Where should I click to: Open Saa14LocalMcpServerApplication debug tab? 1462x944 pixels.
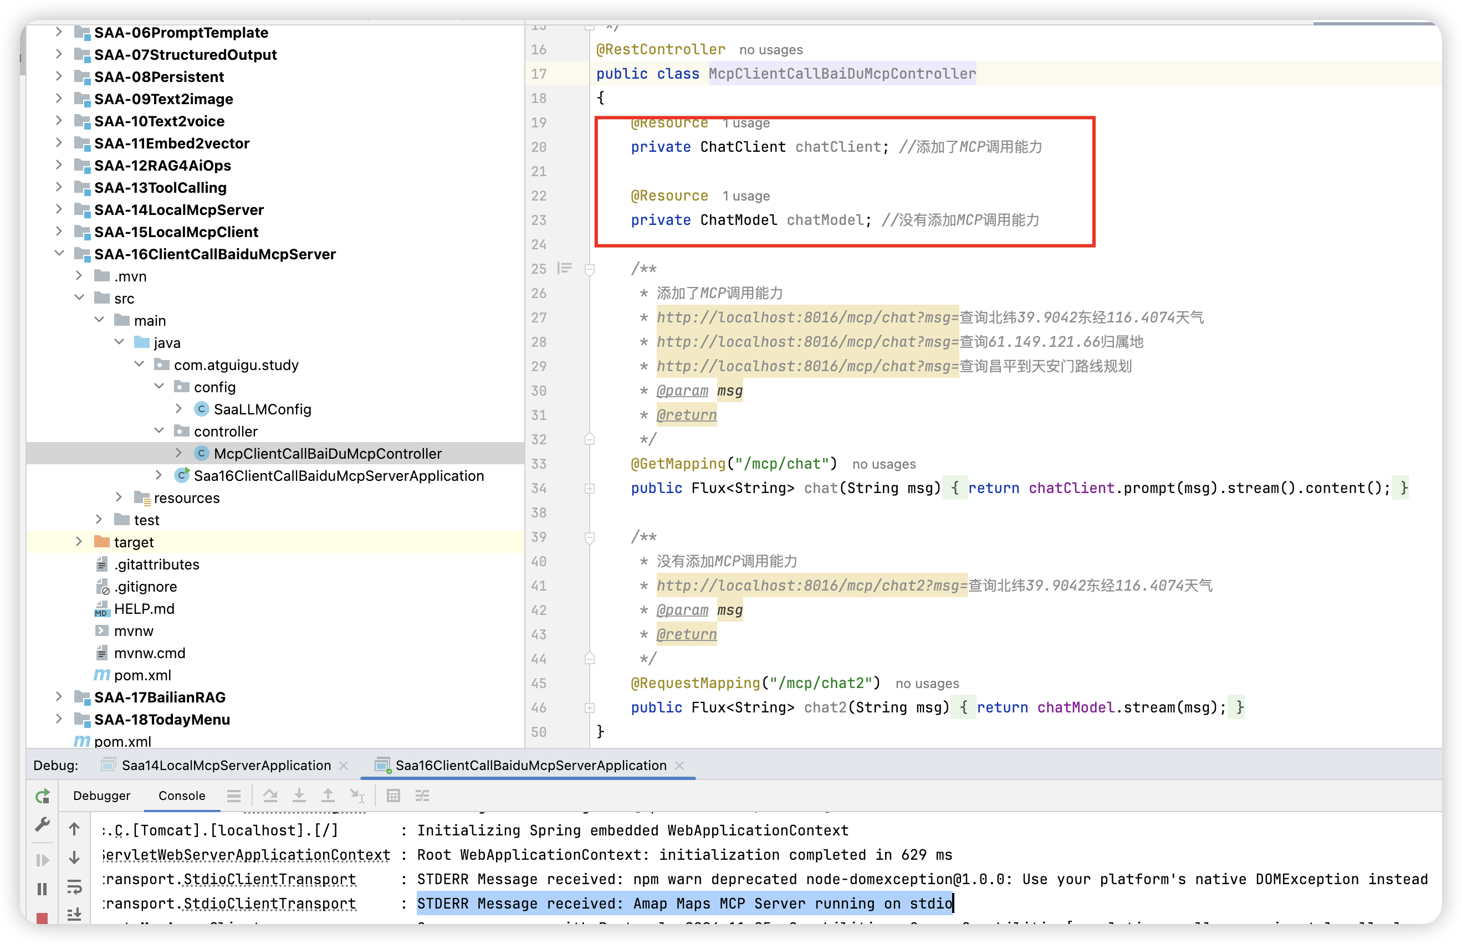pyautogui.click(x=226, y=765)
